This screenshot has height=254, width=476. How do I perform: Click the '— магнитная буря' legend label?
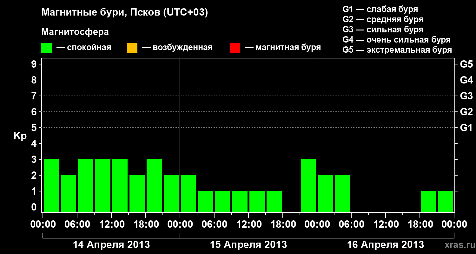tap(283, 48)
